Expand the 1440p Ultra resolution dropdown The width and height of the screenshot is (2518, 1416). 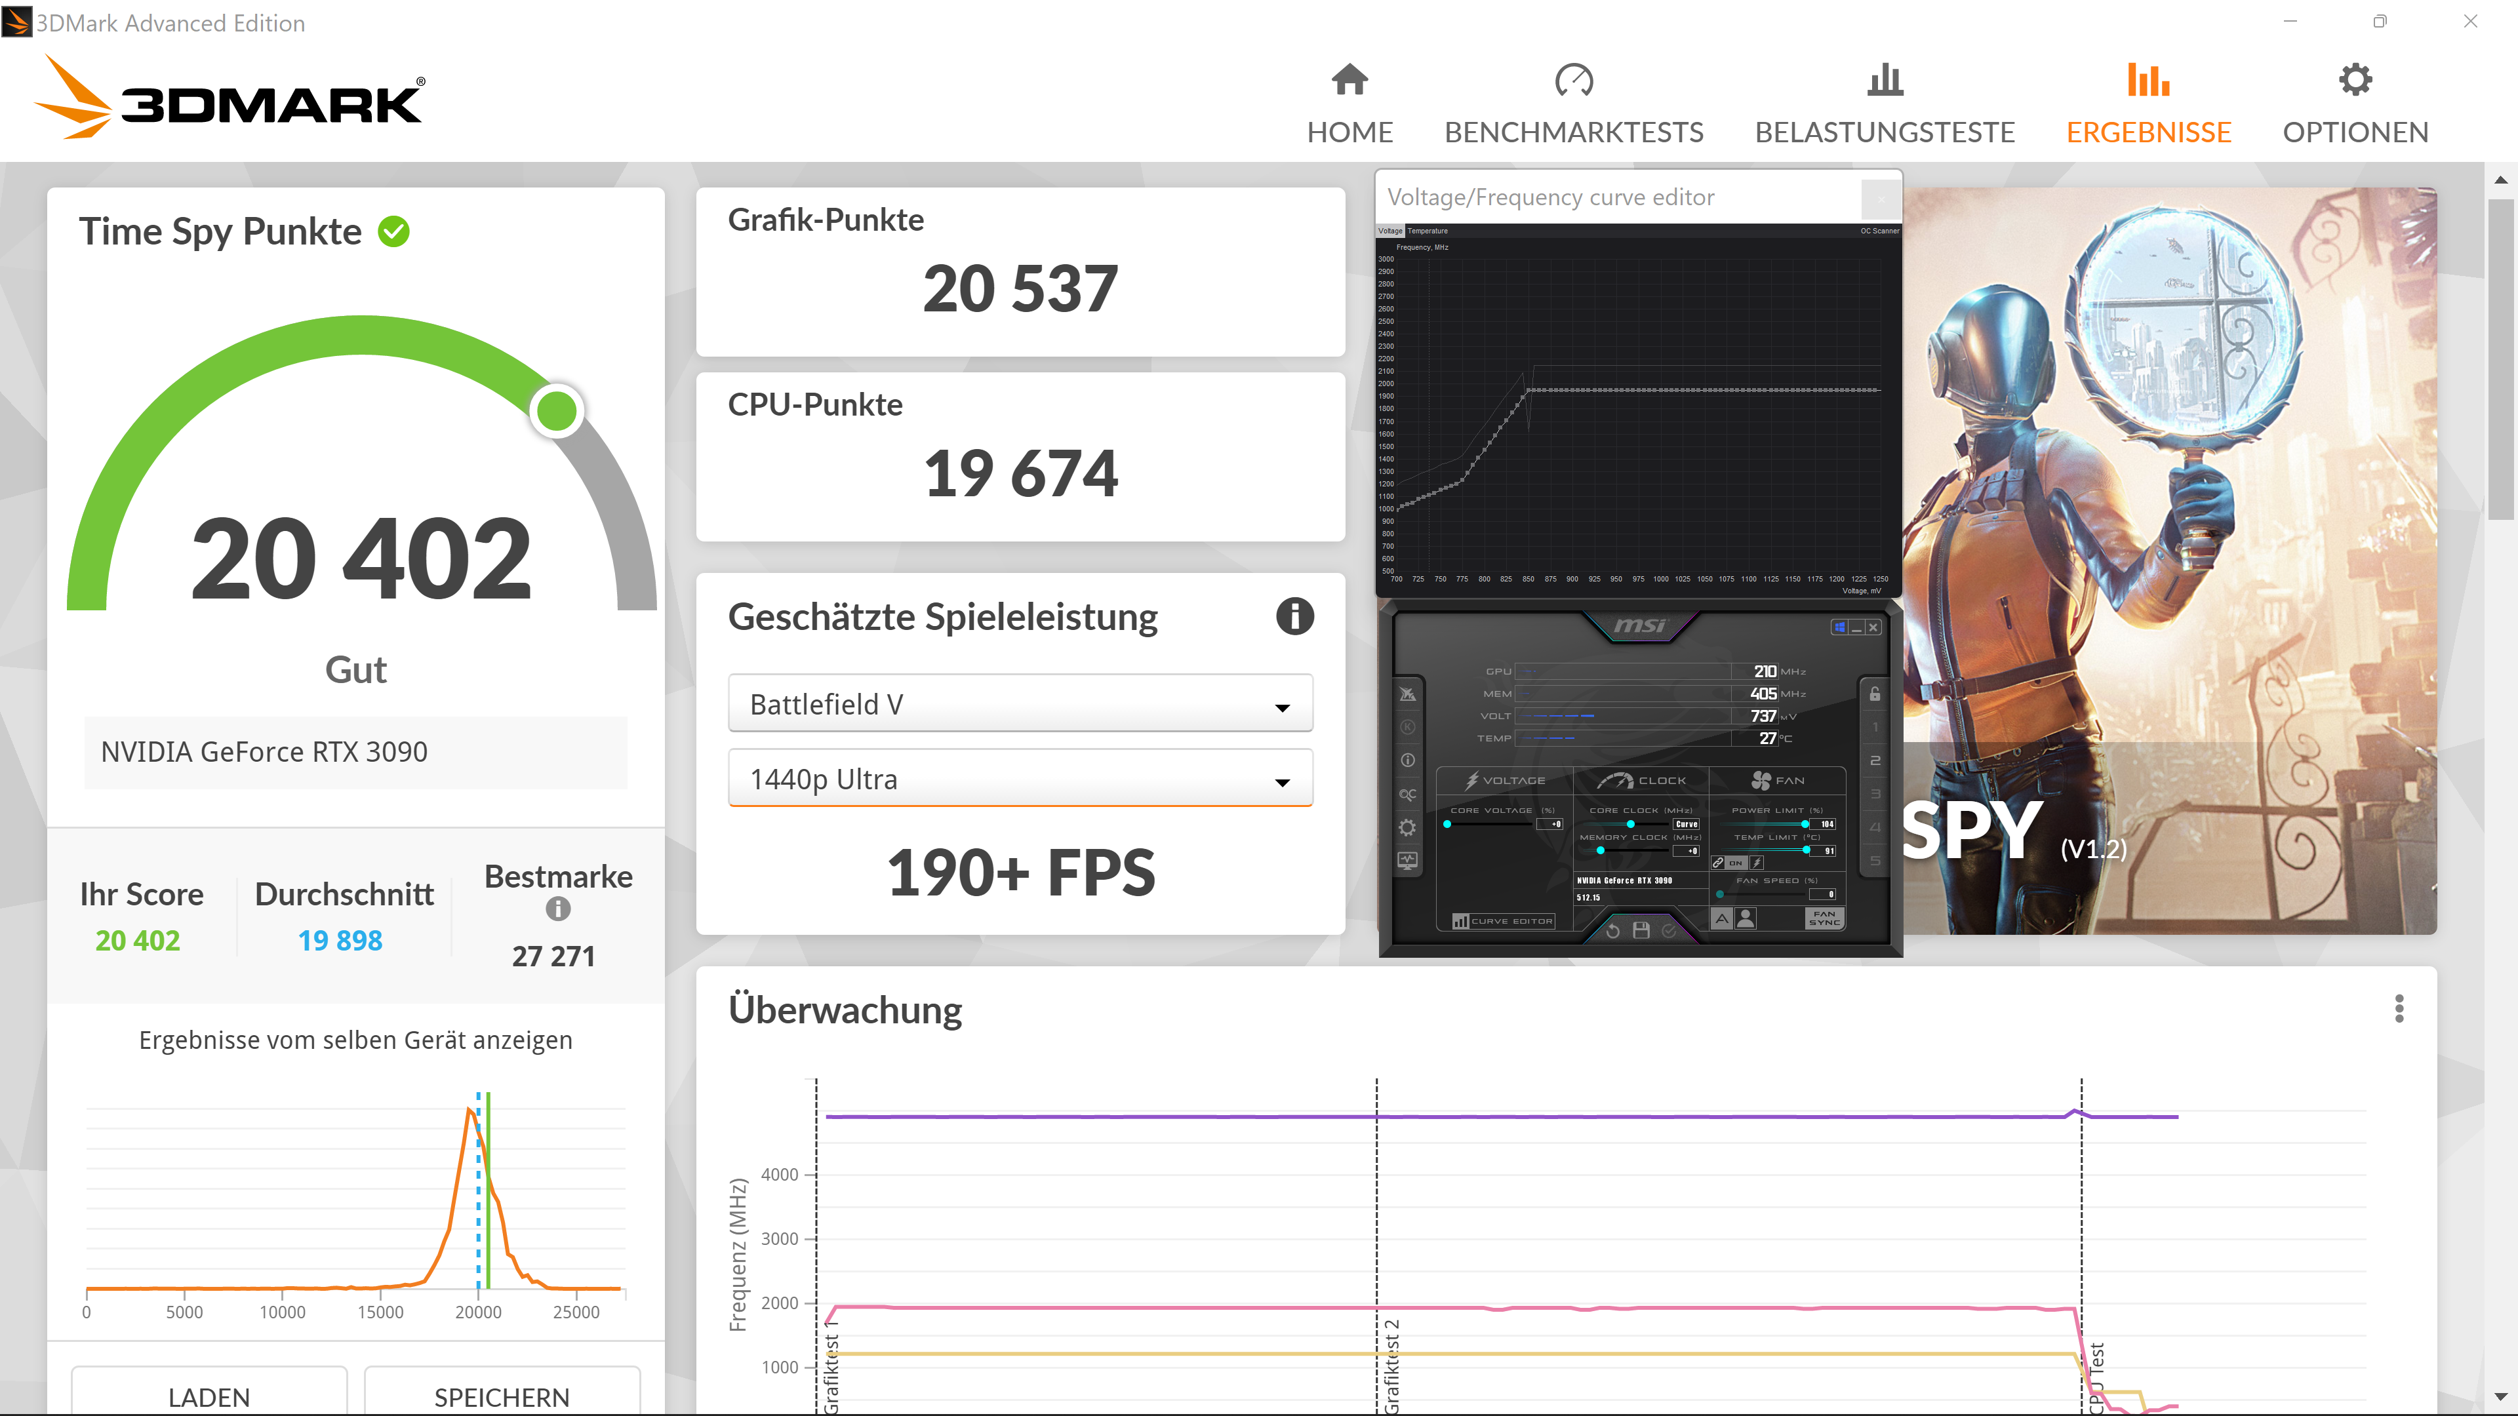pos(1020,779)
